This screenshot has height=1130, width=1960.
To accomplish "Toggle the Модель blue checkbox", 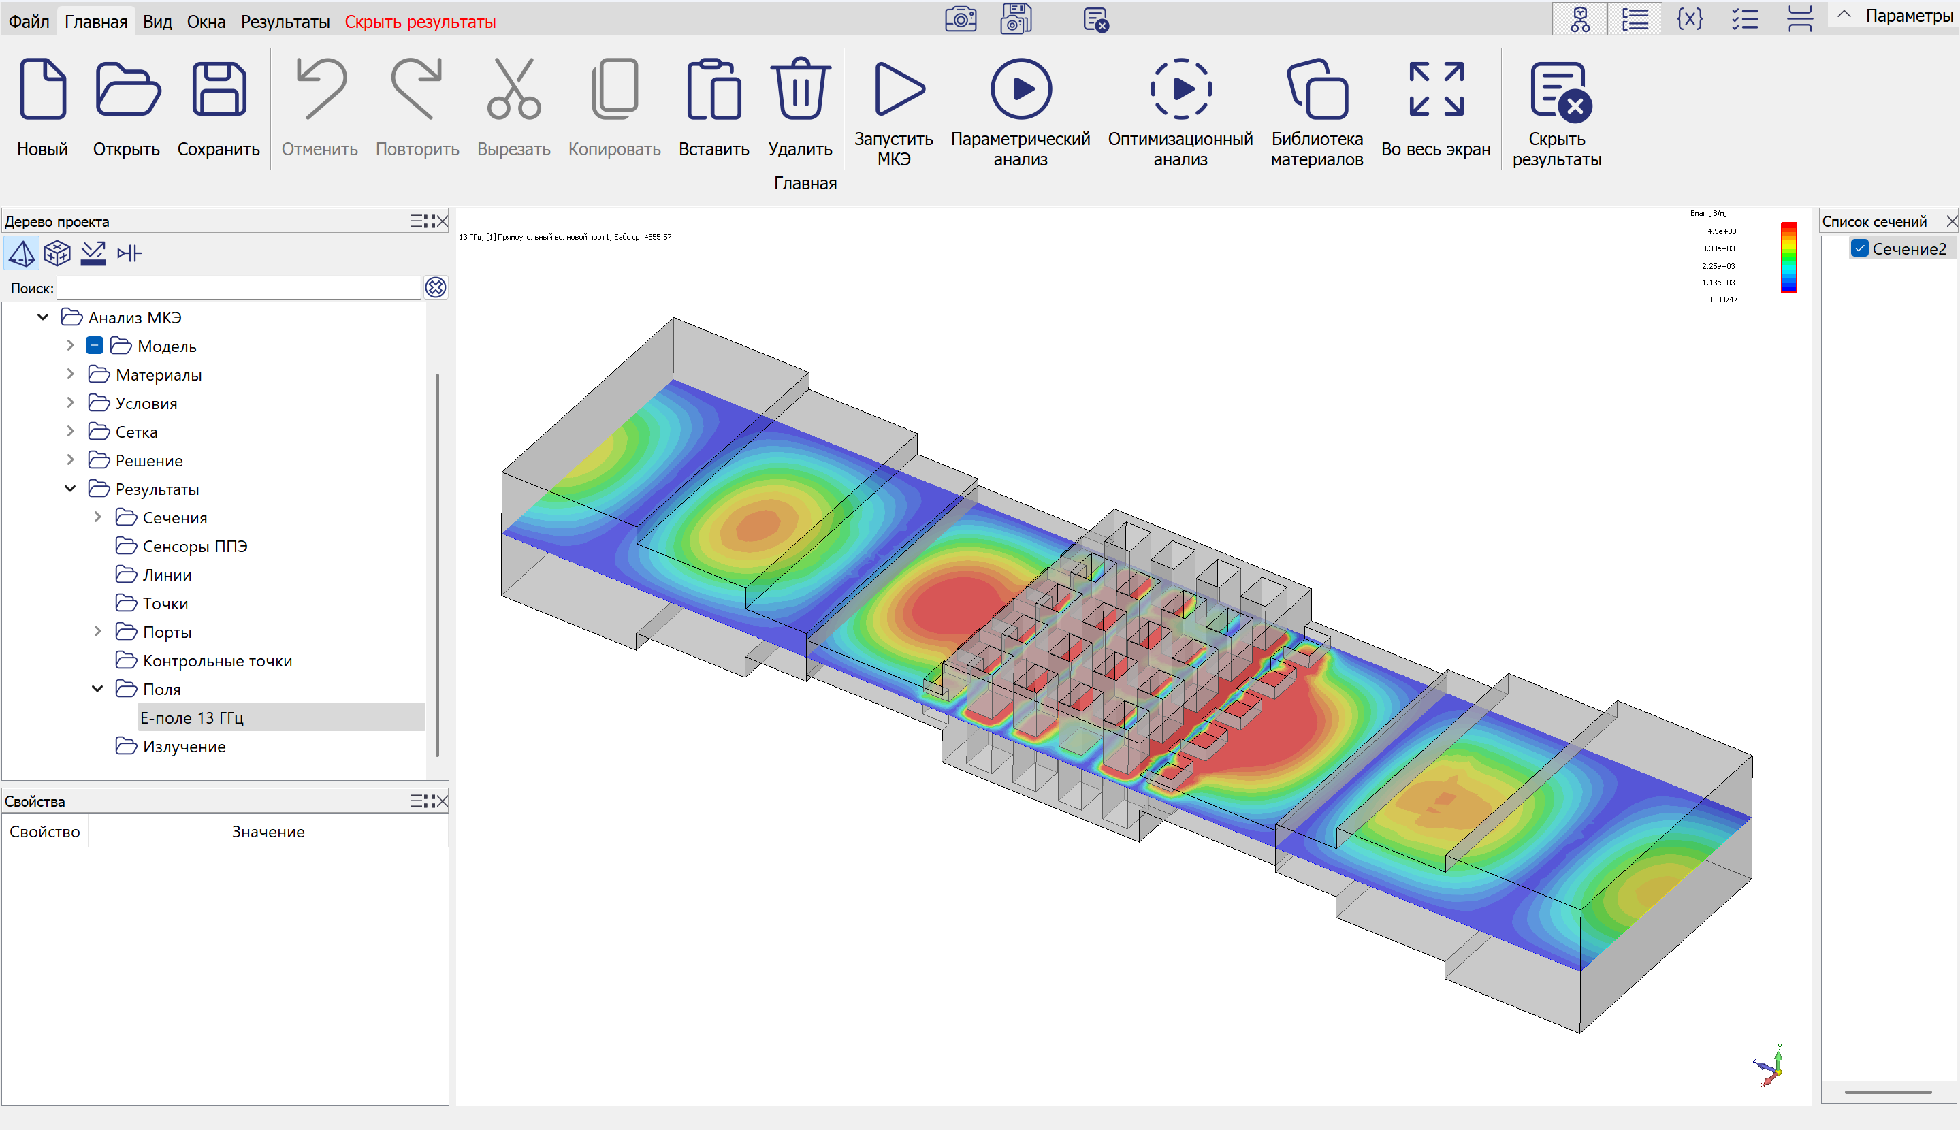I will pyautogui.click(x=95, y=345).
